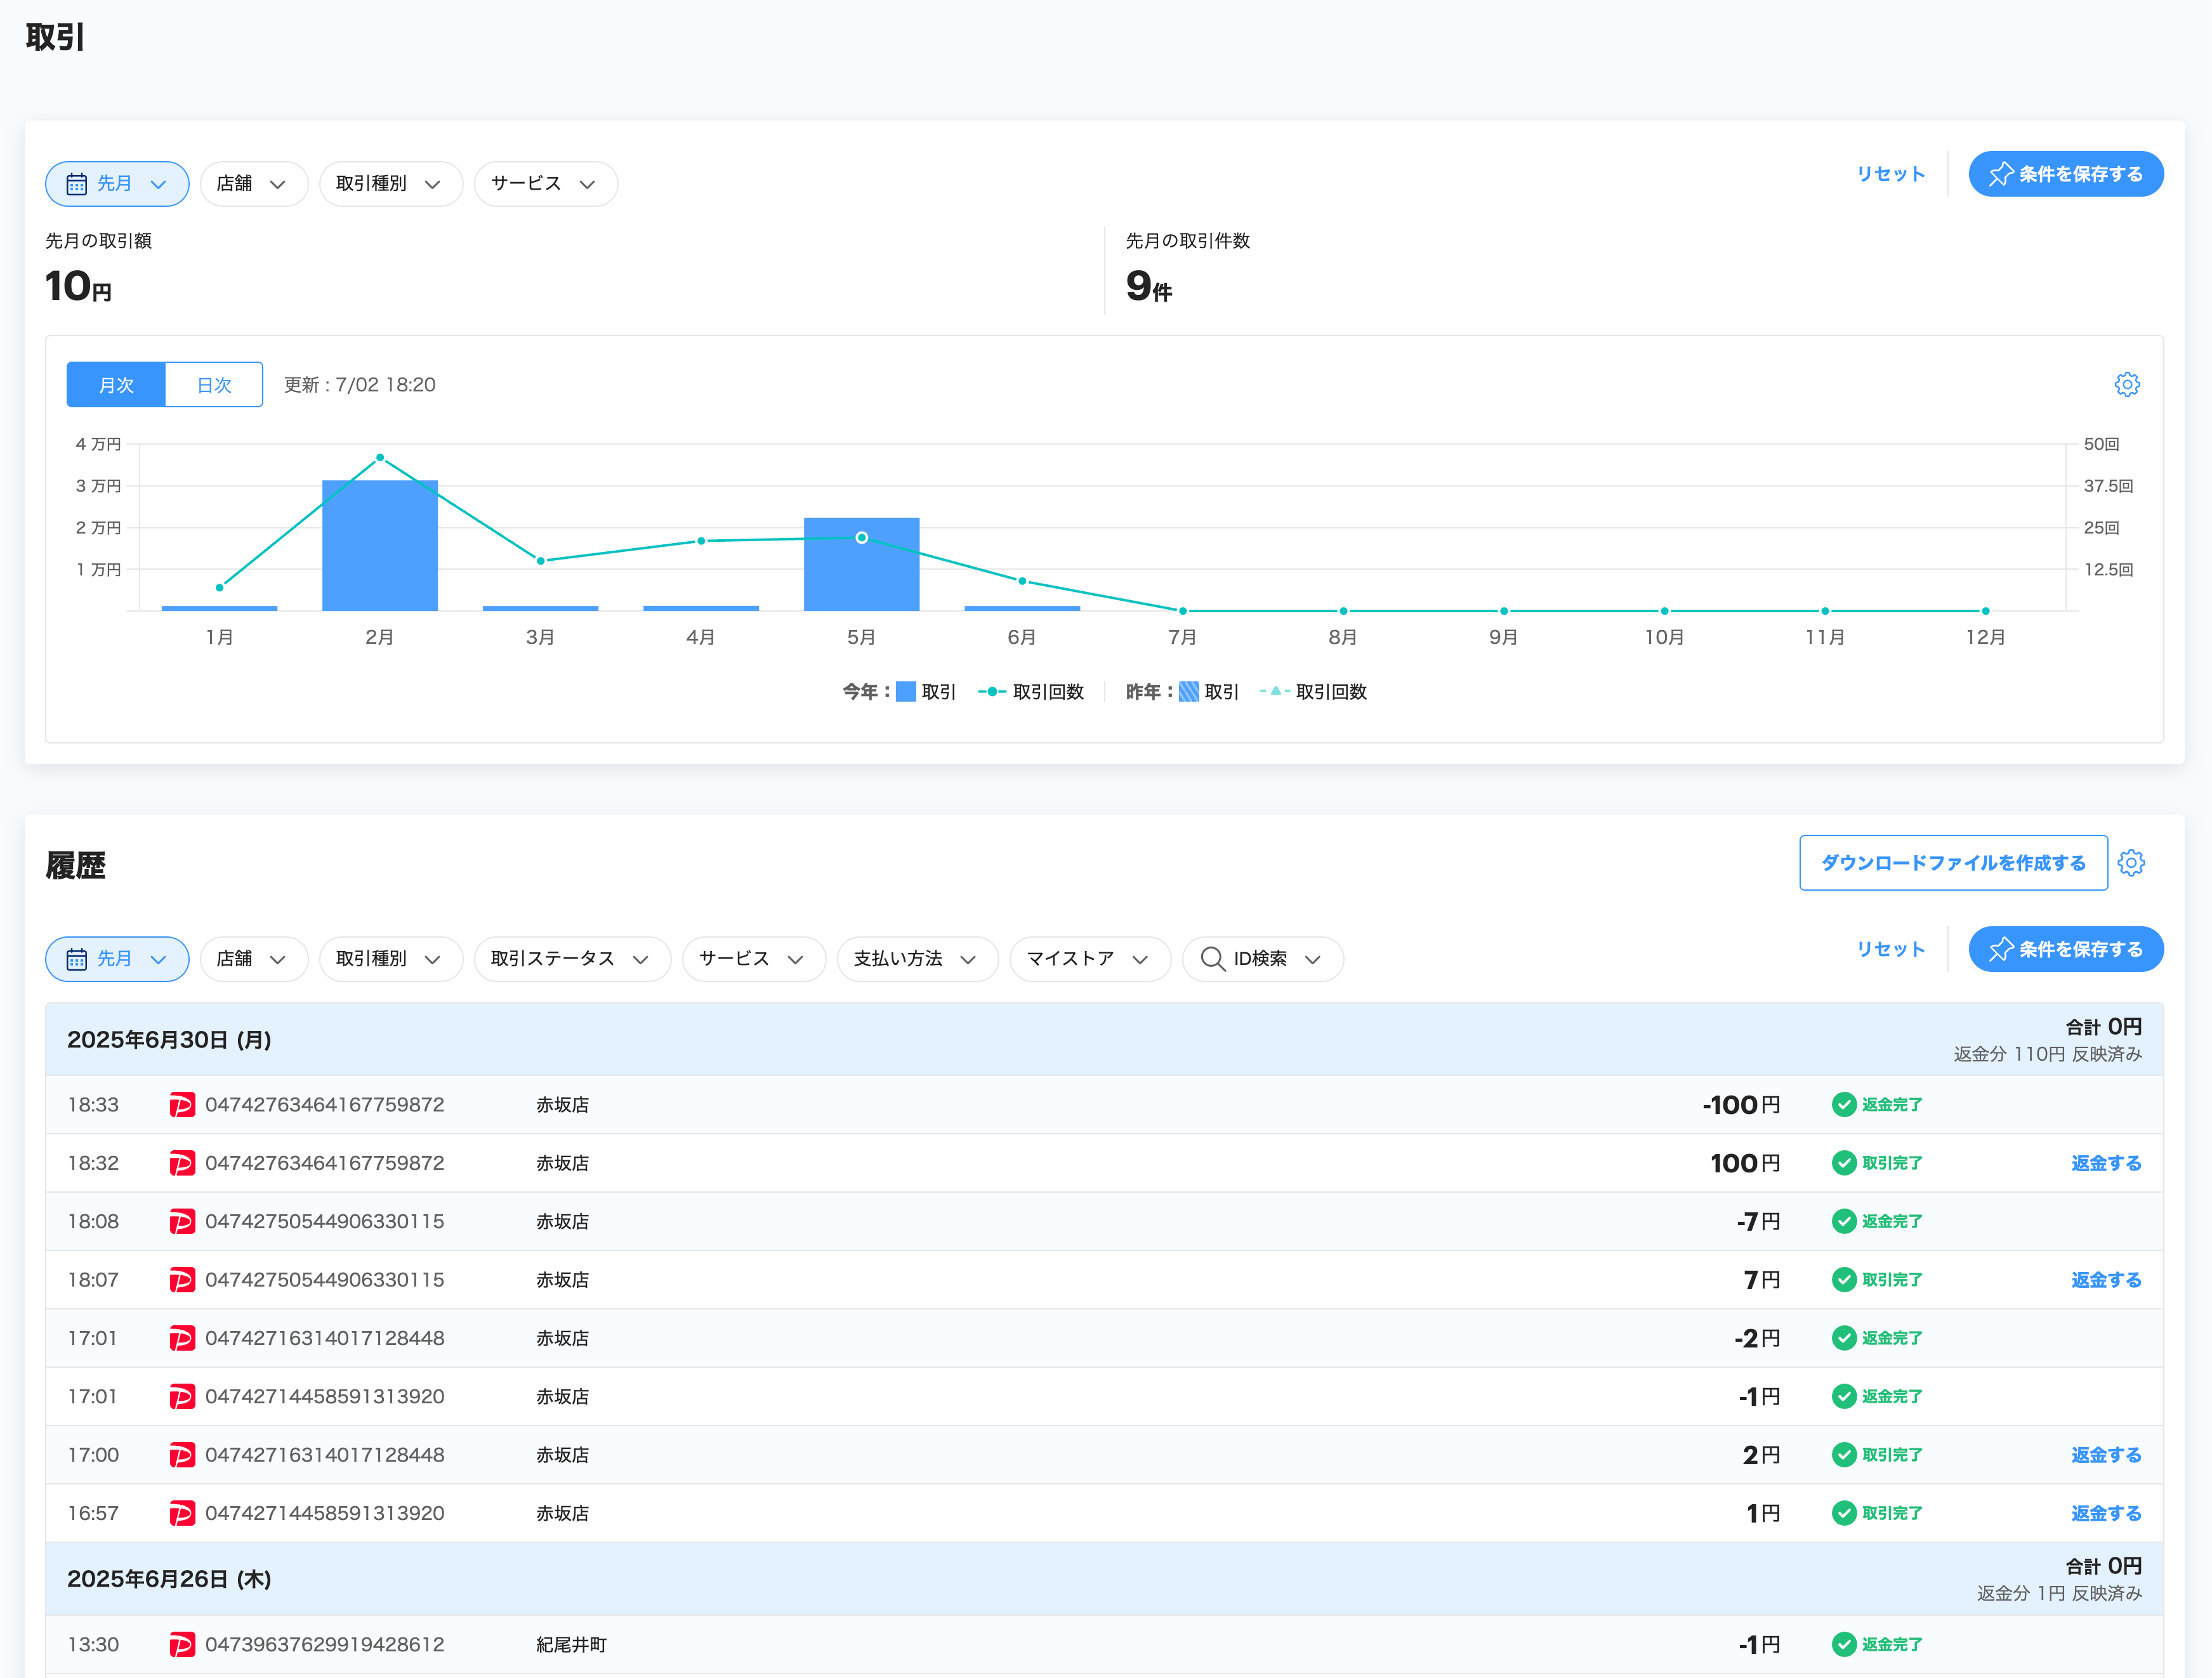The image size is (2212, 1678).
Task: Click 返金する link on the 18:07 row
Action: click(2105, 1280)
